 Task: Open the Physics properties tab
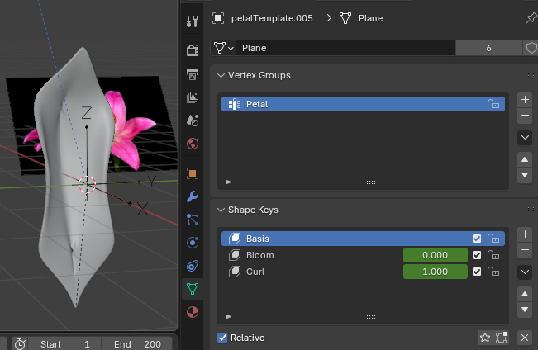(193, 243)
